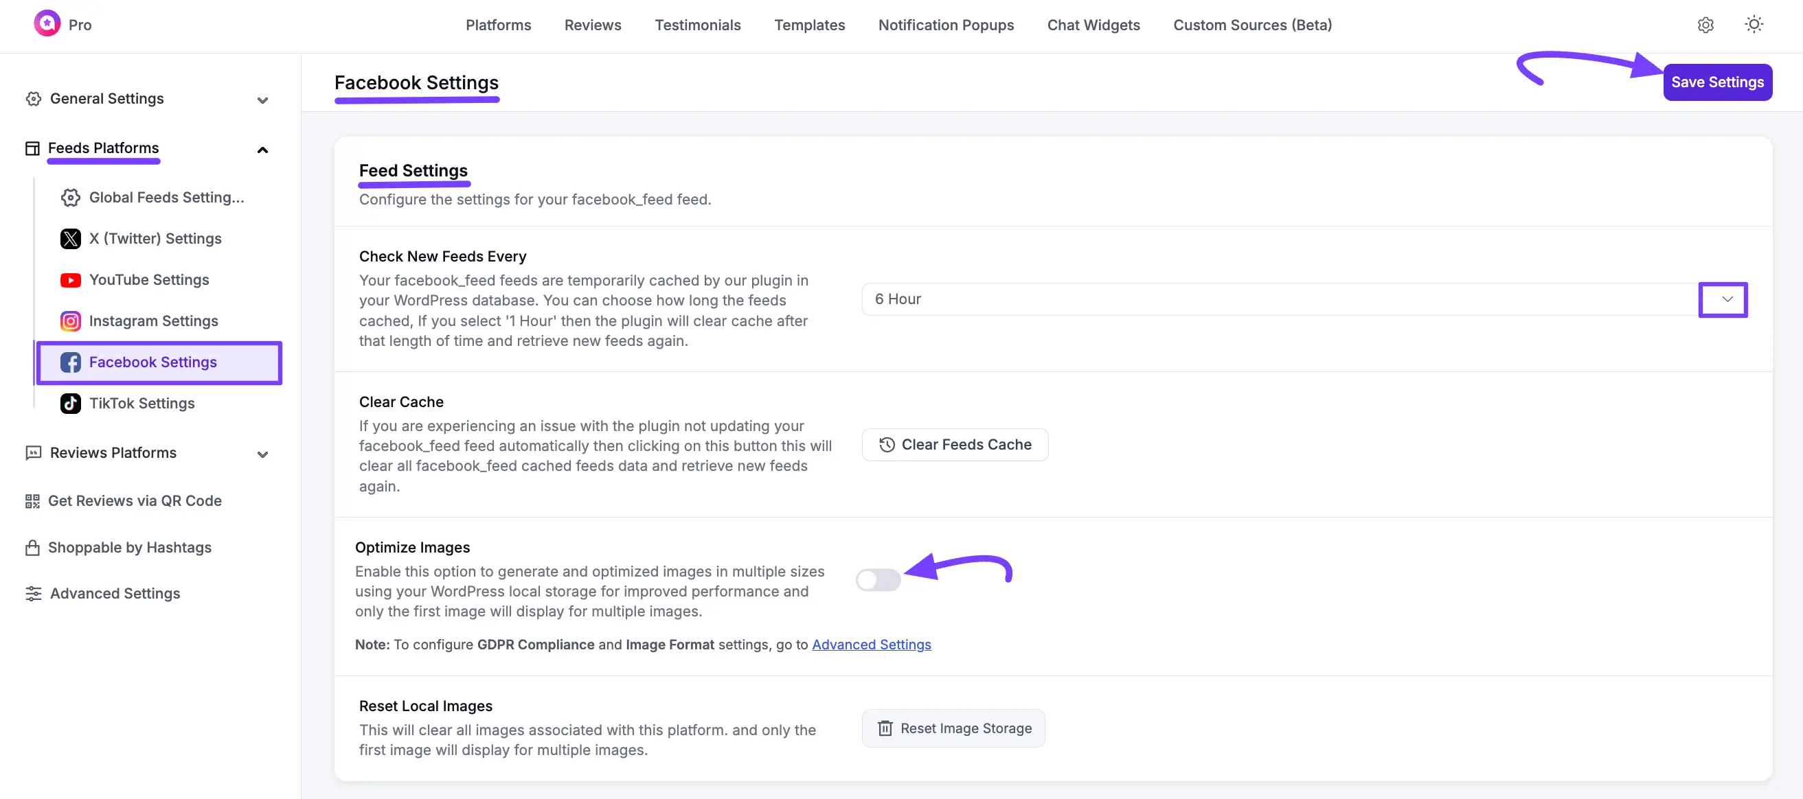Screen dimensions: 1803x799
Task: Select Chat Widgets from the top navigation
Action: (x=1093, y=25)
